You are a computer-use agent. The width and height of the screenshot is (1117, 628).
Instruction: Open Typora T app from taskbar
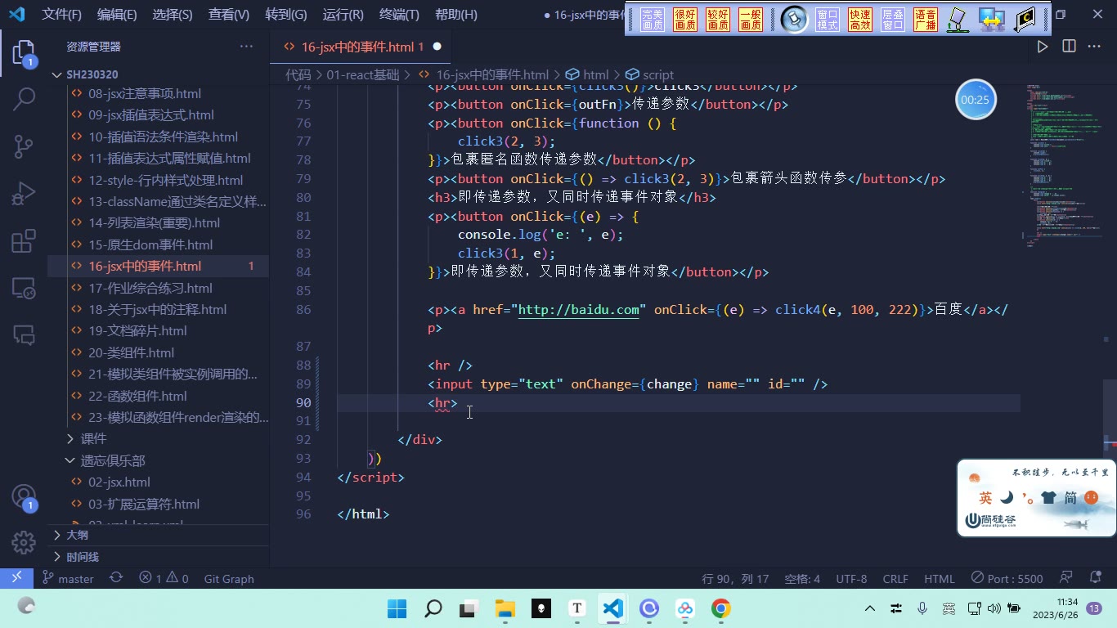tap(577, 608)
